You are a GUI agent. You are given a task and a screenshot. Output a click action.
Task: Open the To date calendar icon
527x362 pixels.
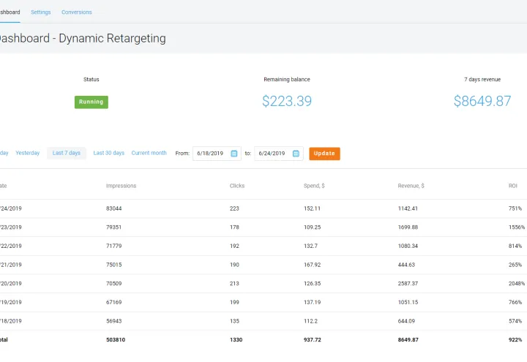(x=296, y=154)
